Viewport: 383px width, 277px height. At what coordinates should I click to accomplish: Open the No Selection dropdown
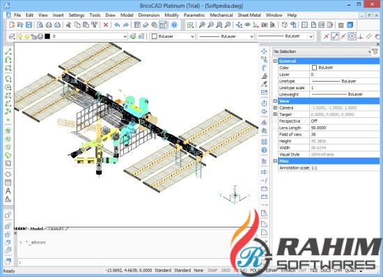(322, 52)
